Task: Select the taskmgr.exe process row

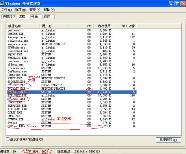Action: [x=71, y=37]
